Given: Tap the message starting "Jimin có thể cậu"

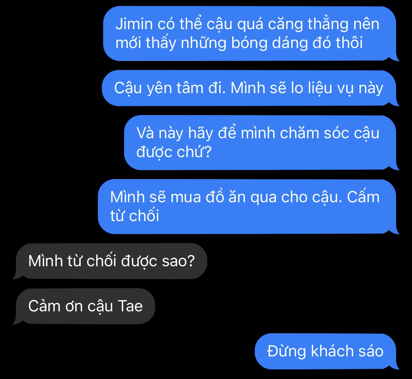Looking at the screenshot, I should pyautogui.click(x=249, y=33).
